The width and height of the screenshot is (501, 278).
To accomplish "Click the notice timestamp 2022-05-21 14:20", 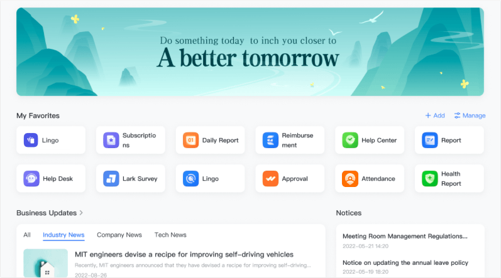I will 365,246.
